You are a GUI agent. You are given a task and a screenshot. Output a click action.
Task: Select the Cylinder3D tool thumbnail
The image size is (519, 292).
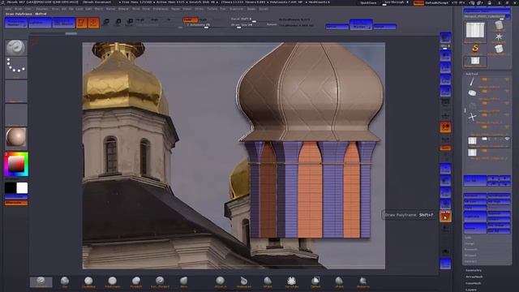click(x=499, y=25)
